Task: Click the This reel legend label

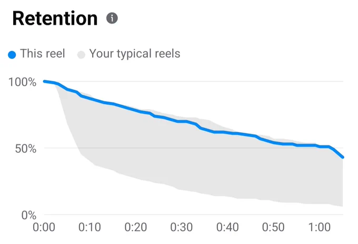Action: 43,54
